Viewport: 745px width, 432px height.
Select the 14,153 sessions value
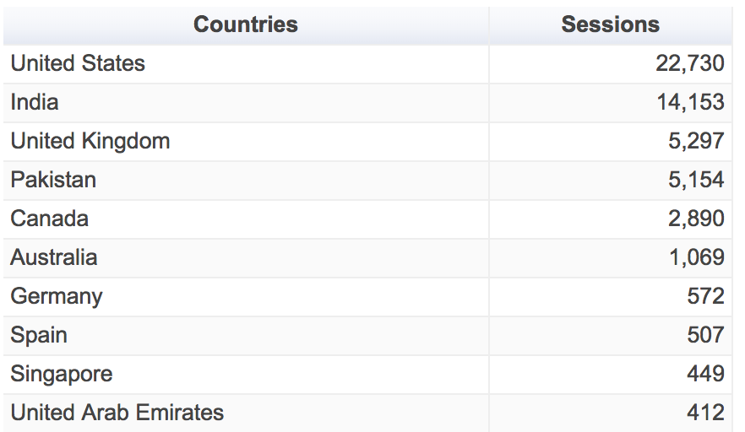689,102
